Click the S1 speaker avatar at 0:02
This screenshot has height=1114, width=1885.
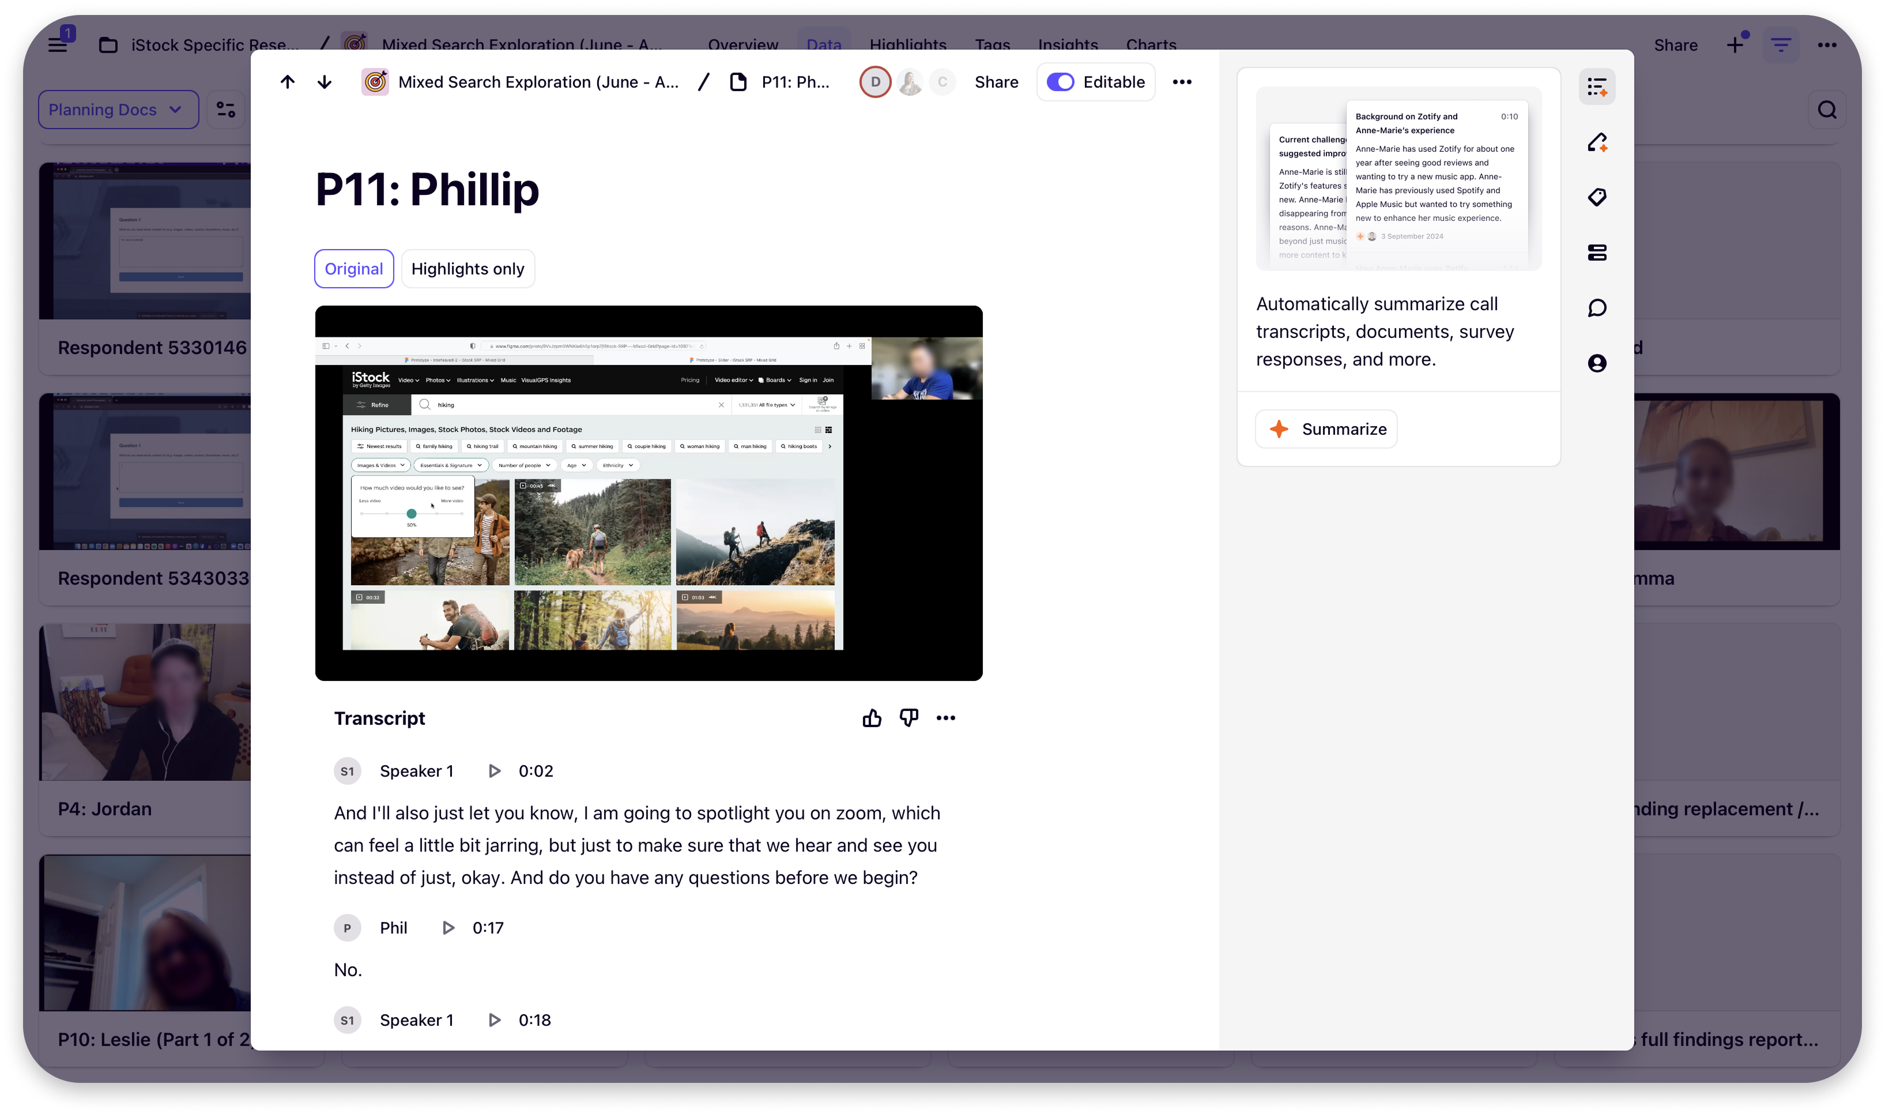click(348, 771)
